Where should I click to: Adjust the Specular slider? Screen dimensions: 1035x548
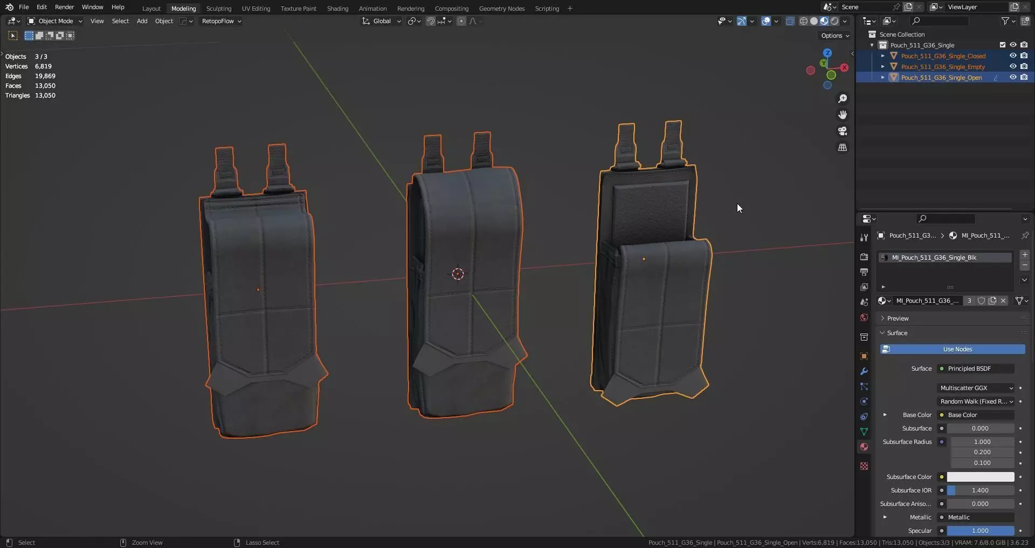981,531
